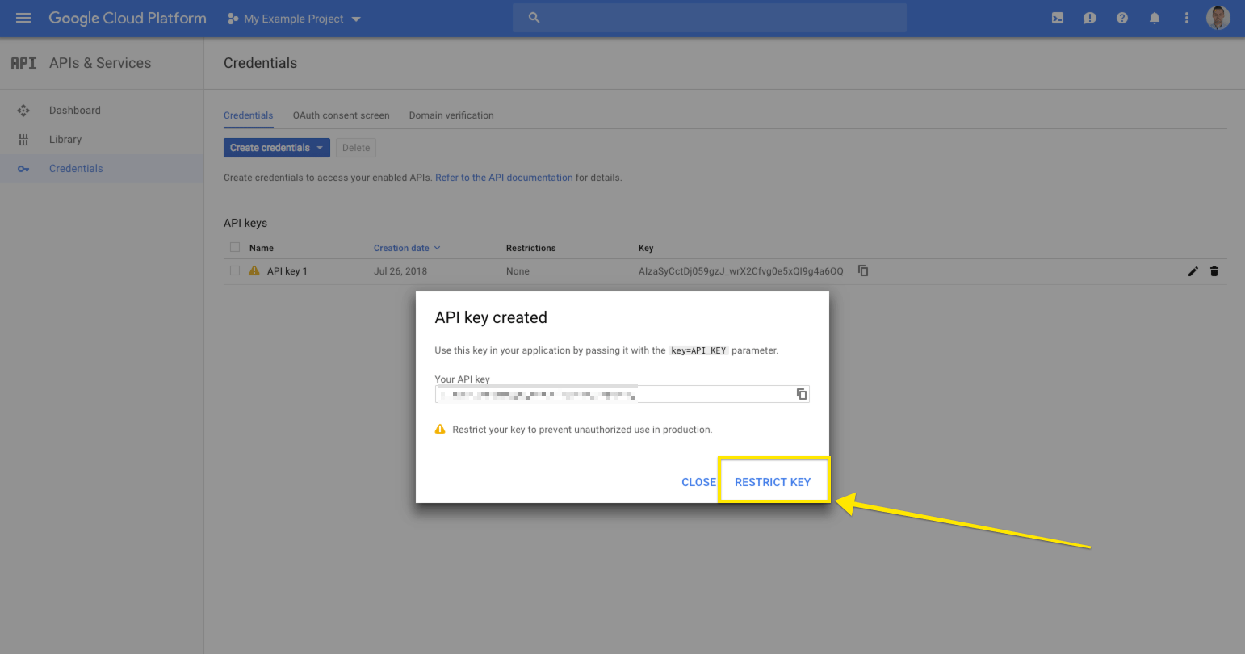Open the feedback alert icon
The image size is (1245, 654).
coord(1090,18)
